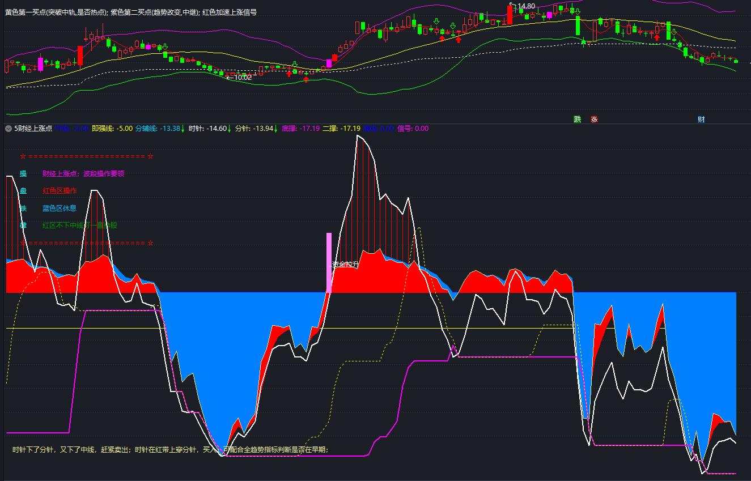The height and width of the screenshot is (481, 751).
Task: Click the down arrow beside the 分辅线 value
Action: (x=182, y=129)
